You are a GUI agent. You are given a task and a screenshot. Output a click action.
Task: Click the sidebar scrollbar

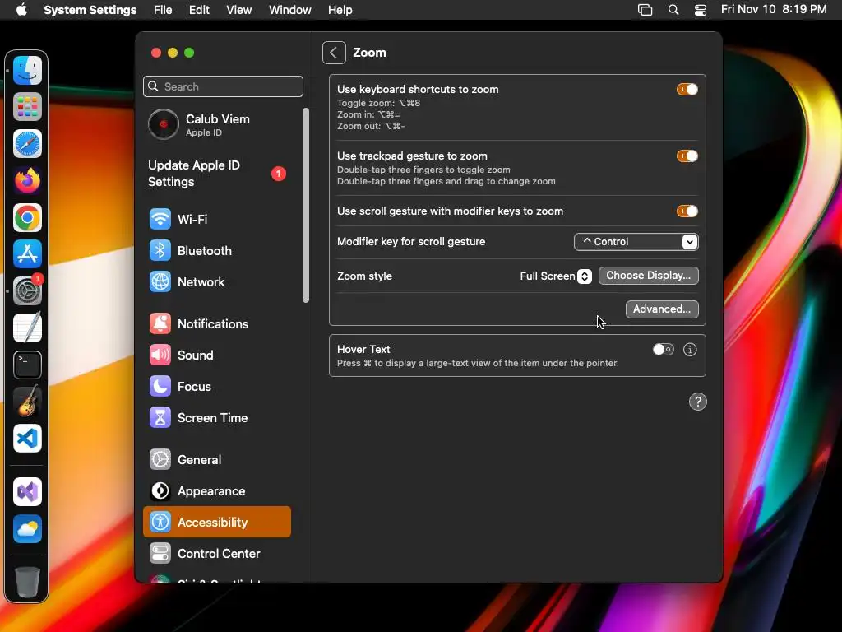[306, 205]
